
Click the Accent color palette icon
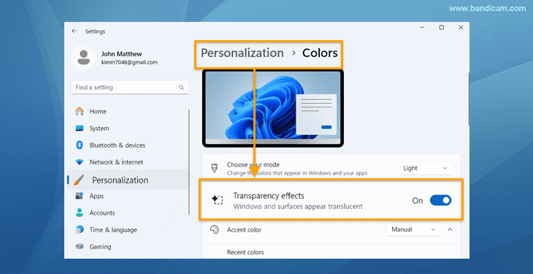(x=215, y=229)
